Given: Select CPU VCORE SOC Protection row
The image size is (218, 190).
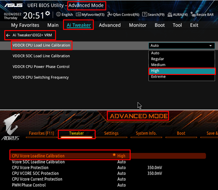Looking at the screenshot, I should (35, 174).
